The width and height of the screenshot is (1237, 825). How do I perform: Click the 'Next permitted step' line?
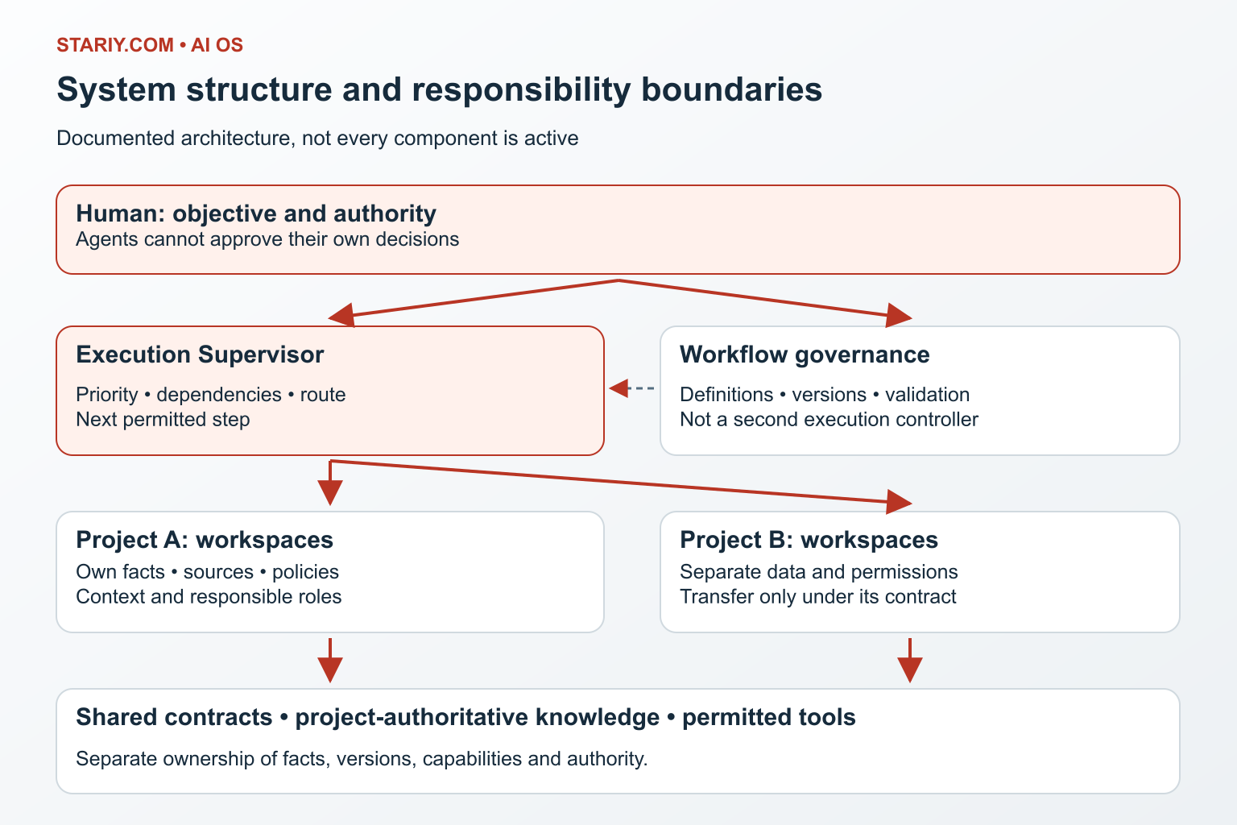tap(163, 420)
